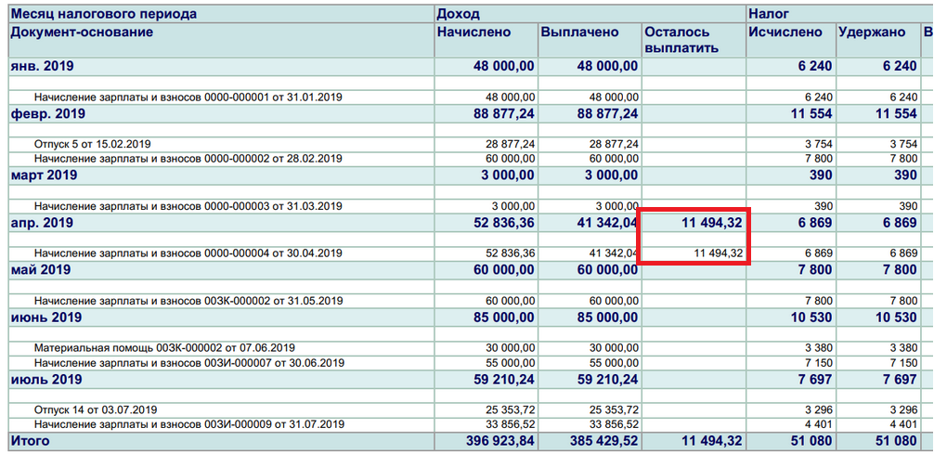Click the Начислено column header
The width and height of the screenshot is (934, 467).
(473, 32)
